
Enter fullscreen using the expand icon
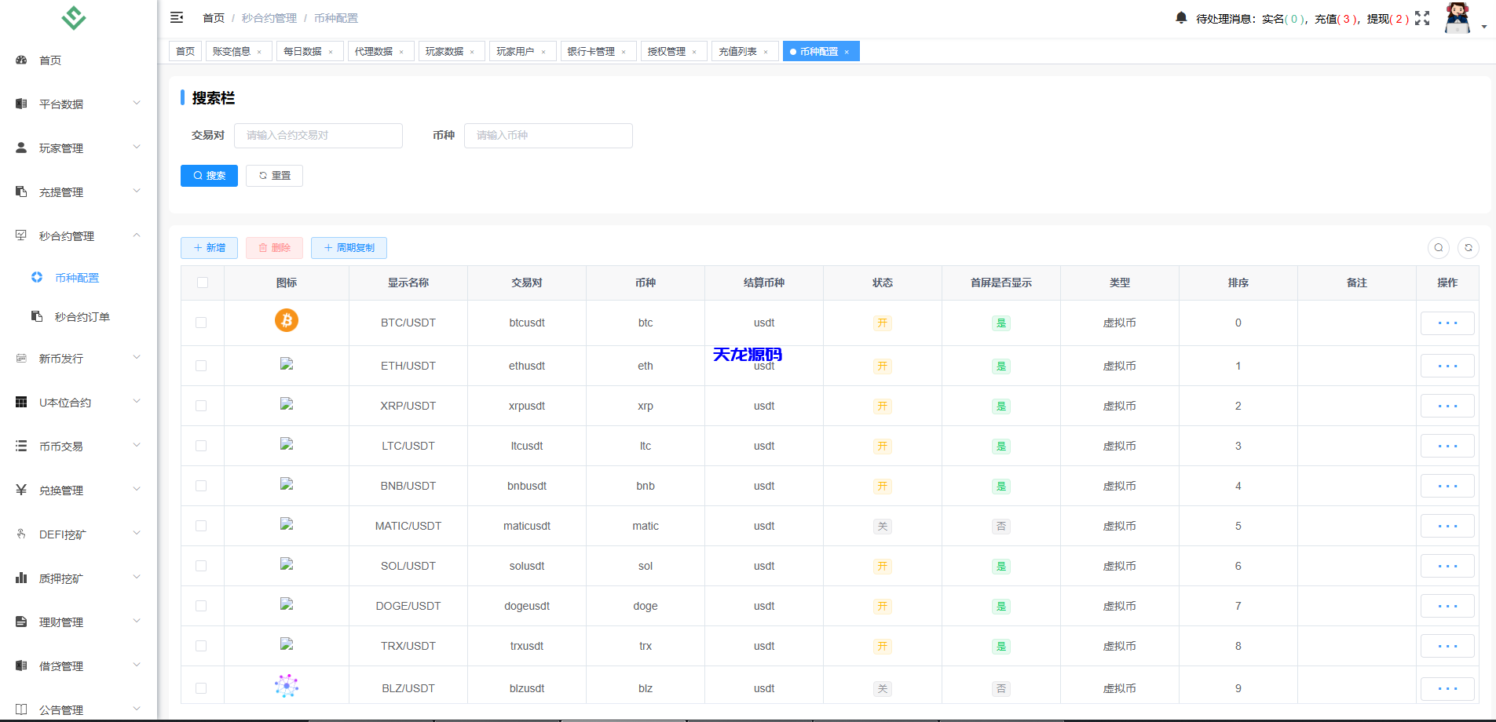click(x=1423, y=17)
